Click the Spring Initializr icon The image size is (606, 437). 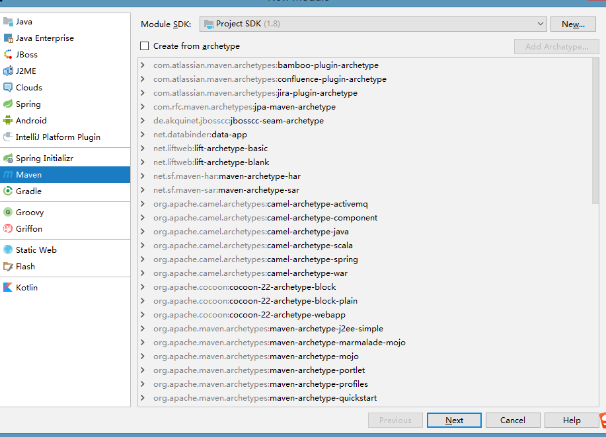pos(8,158)
